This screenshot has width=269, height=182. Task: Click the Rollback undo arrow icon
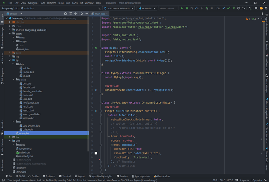pyautogui.click(x=244, y=8)
